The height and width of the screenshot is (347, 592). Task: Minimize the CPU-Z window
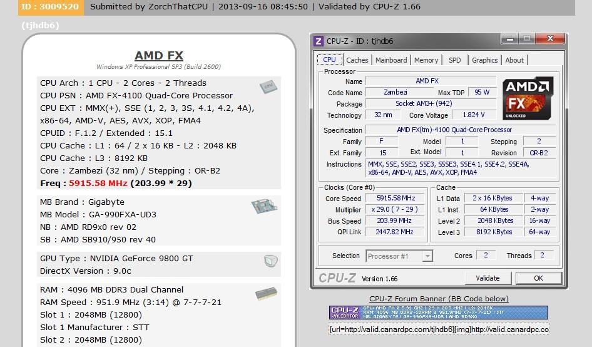click(509, 38)
